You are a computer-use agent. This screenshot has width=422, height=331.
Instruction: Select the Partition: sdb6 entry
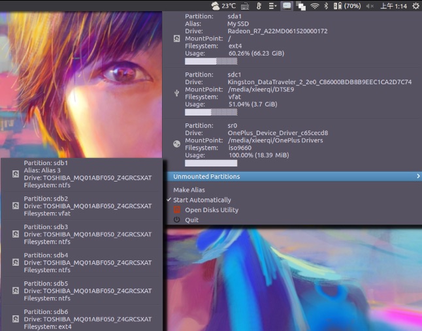click(82, 319)
